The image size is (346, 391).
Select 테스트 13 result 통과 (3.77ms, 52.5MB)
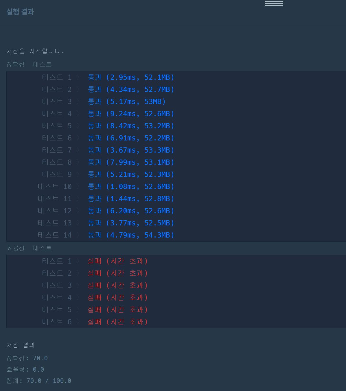pyautogui.click(x=131, y=223)
